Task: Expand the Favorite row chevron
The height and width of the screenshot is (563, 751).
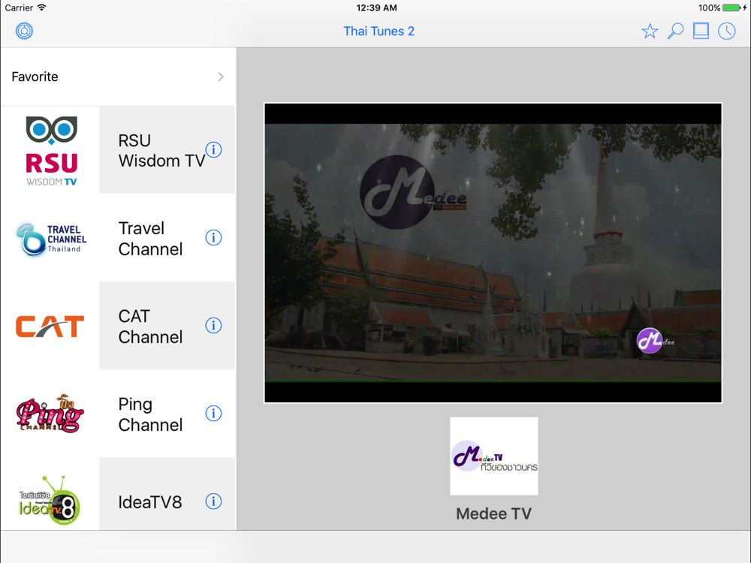Action: pos(221,77)
